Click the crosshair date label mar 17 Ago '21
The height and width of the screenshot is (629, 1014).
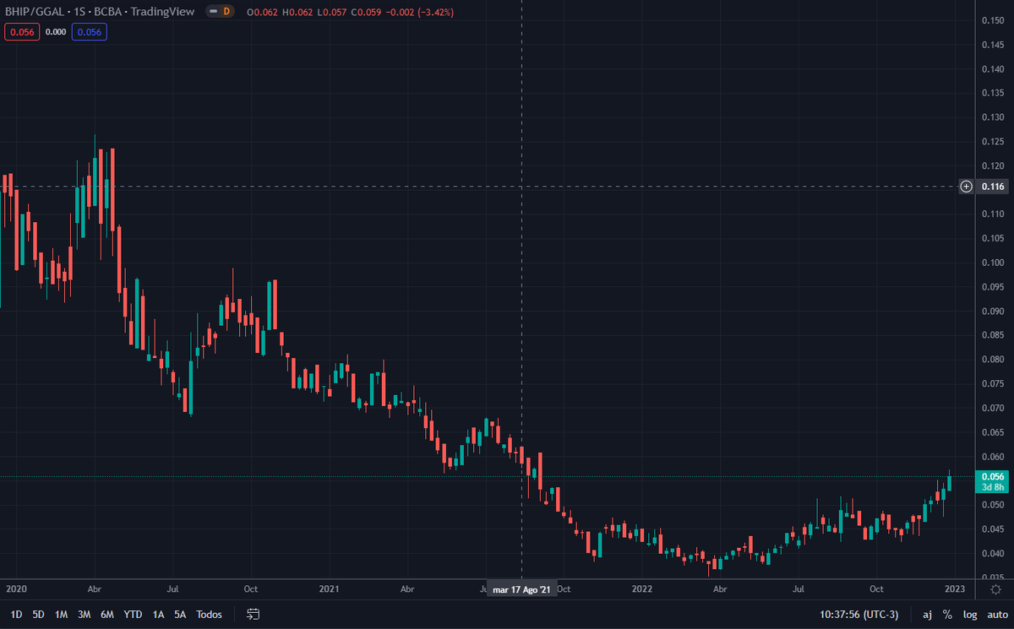[521, 590]
